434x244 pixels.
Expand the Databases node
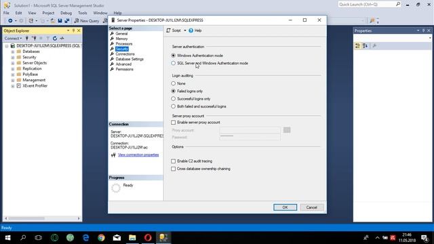[x=13, y=52]
